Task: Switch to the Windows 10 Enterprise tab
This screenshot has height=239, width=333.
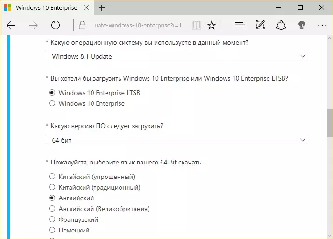Action: (47, 7)
